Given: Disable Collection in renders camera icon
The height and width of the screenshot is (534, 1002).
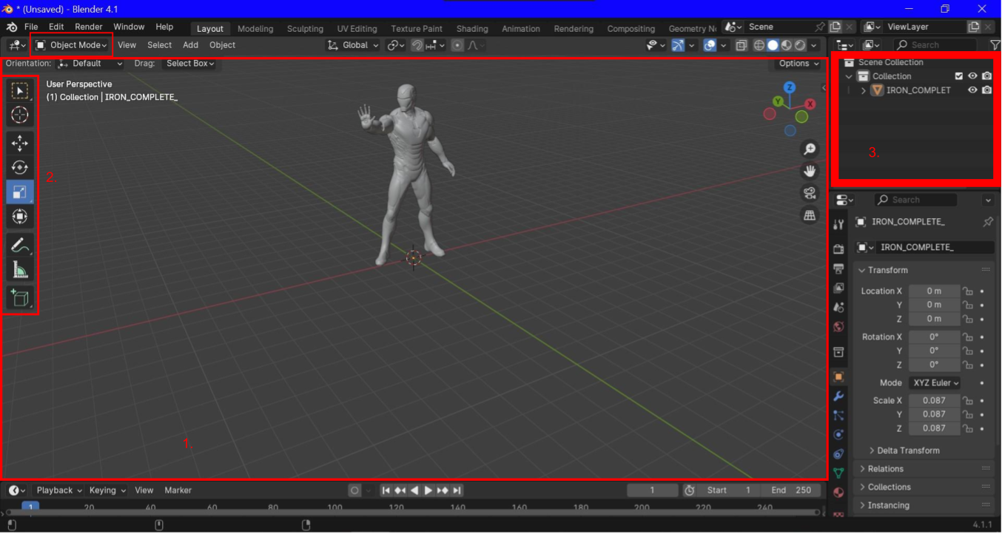Looking at the screenshot, I should tap(986, 76).
